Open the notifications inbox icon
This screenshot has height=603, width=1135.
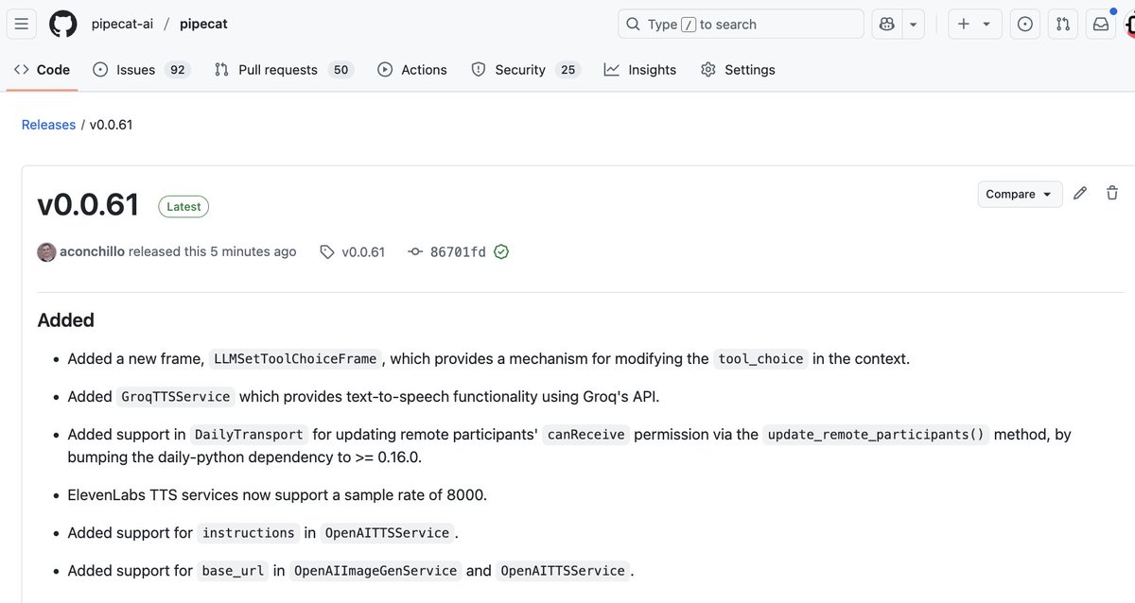click(1100, 23)
